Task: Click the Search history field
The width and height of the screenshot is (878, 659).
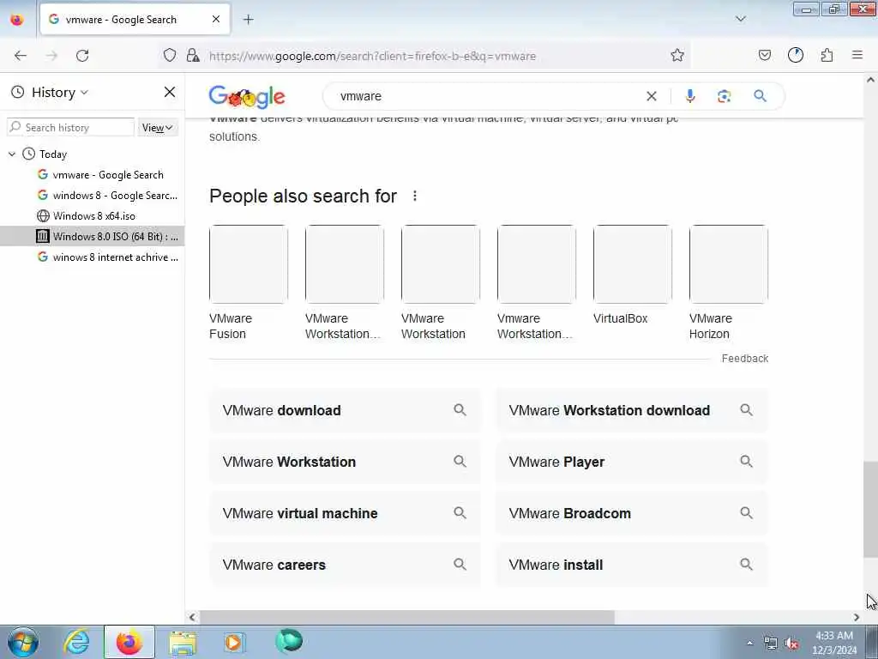Action: click(x=70, y=127)
